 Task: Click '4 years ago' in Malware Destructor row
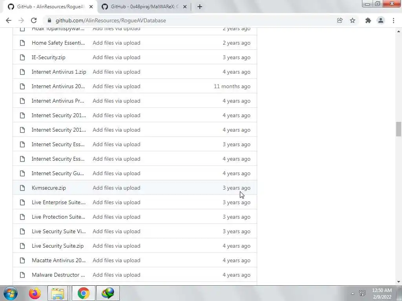[236, 275]
